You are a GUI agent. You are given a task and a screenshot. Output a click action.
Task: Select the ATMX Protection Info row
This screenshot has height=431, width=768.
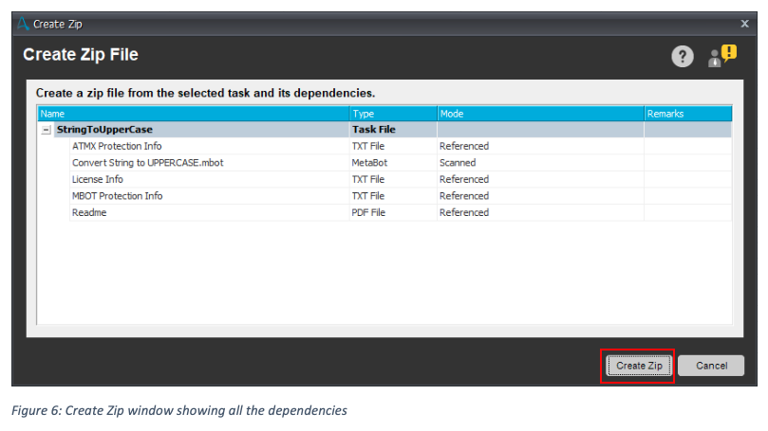117,147
